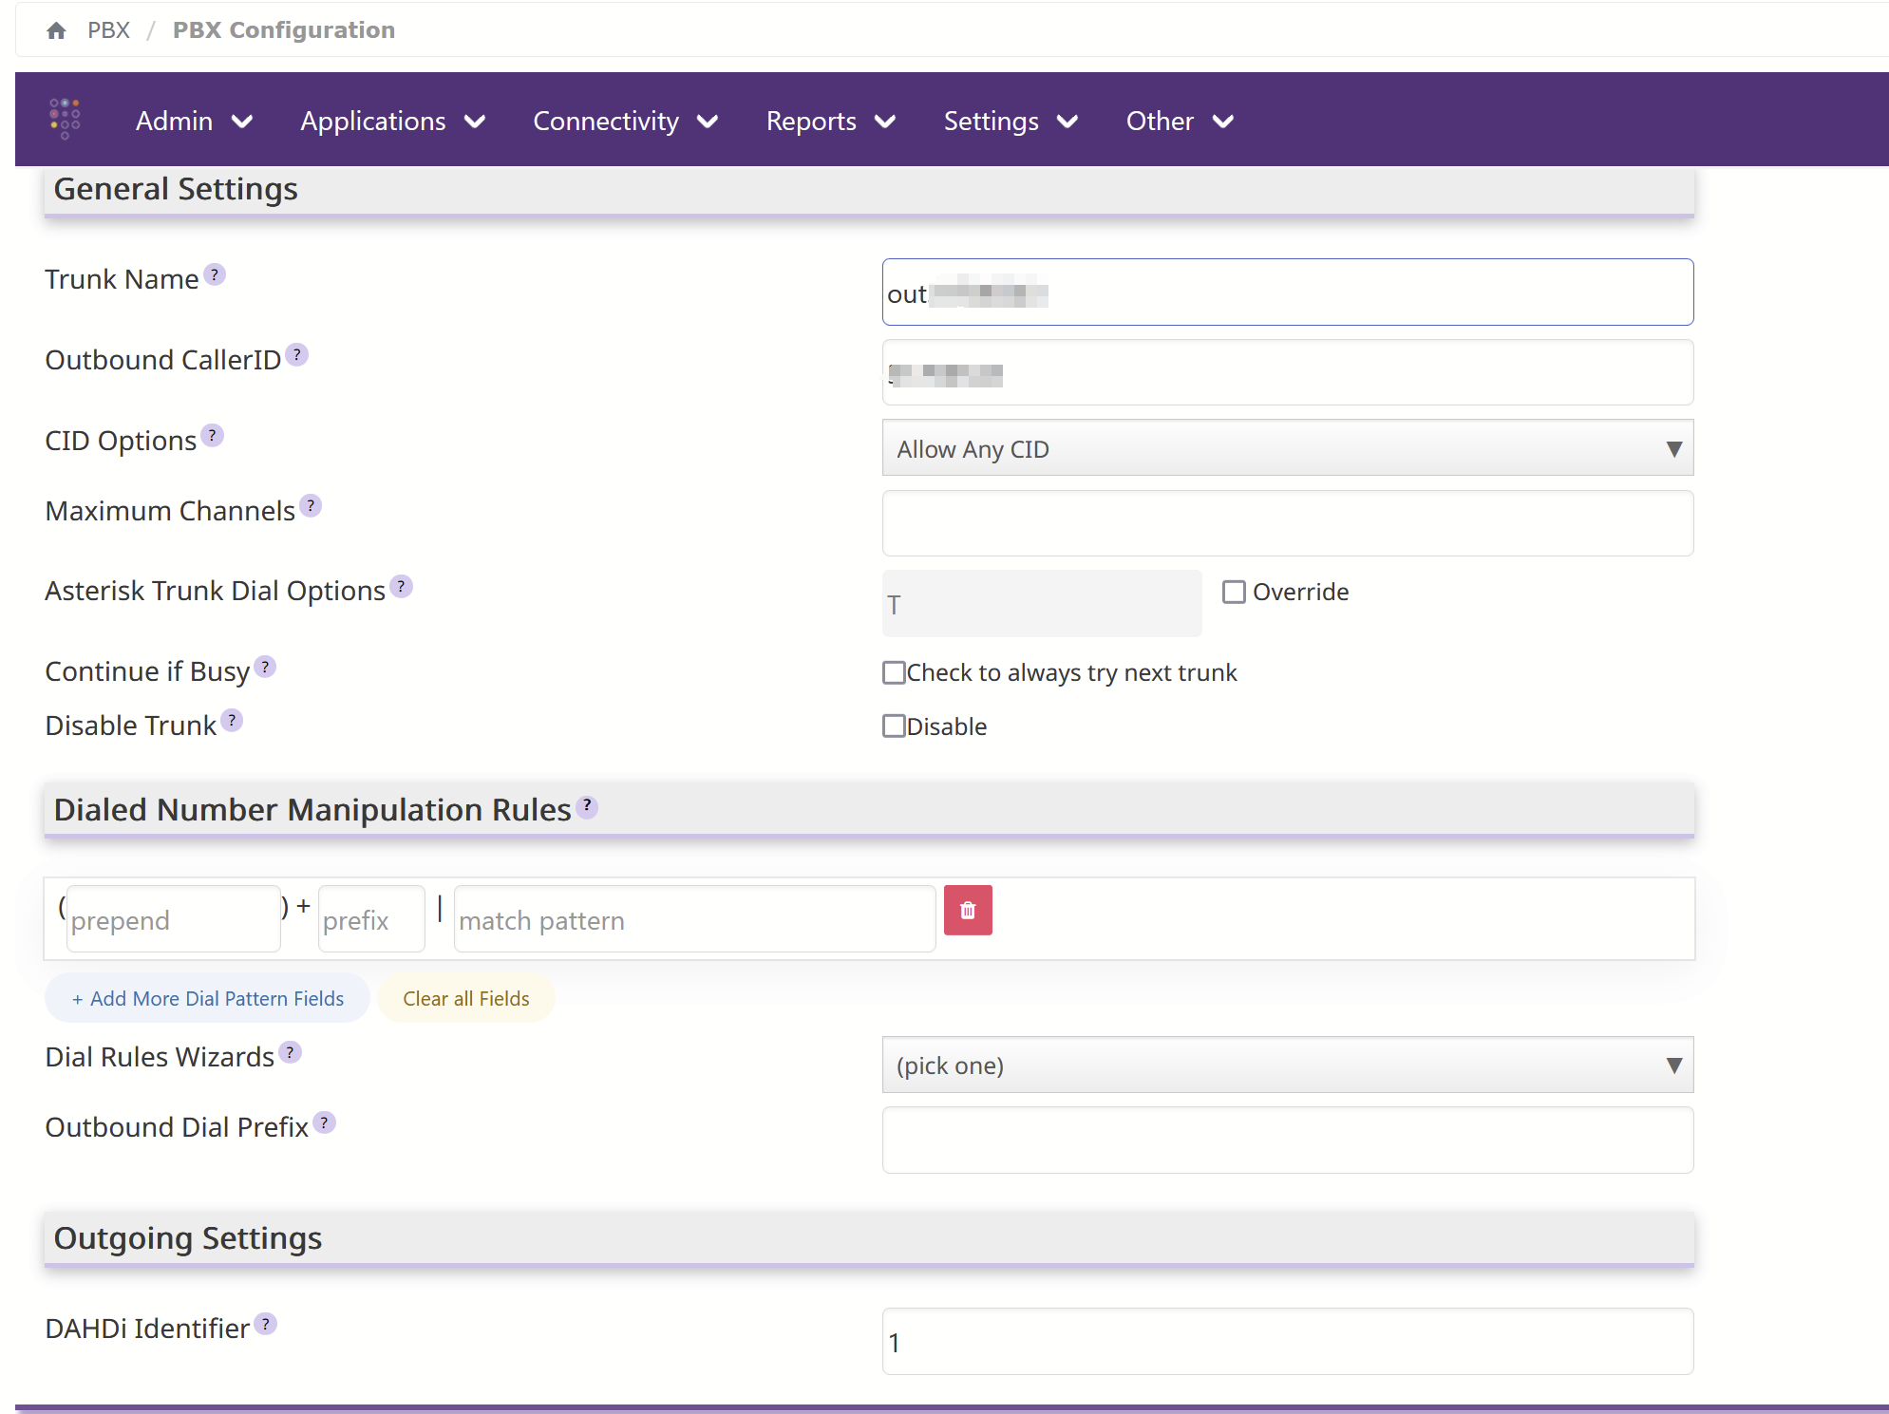Click the Asterisk Trunk Dial Options field
Viewport: 1889px width, 1414px height.
point(1042,604)
